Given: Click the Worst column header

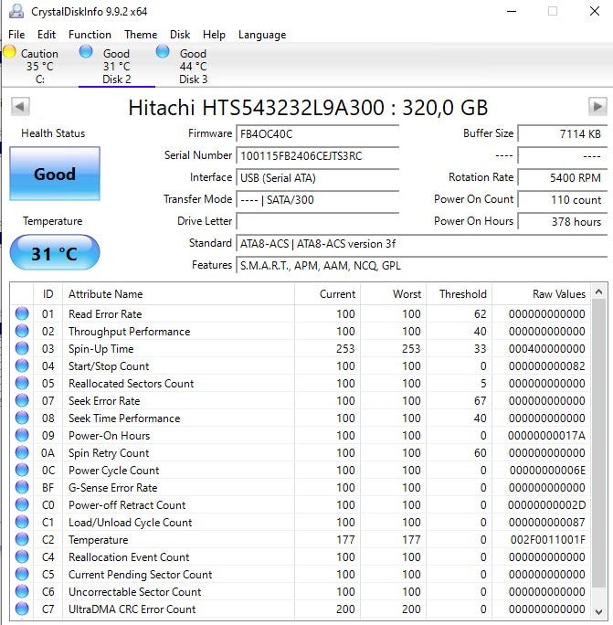Looking at the screenshot, I should 394,294.
